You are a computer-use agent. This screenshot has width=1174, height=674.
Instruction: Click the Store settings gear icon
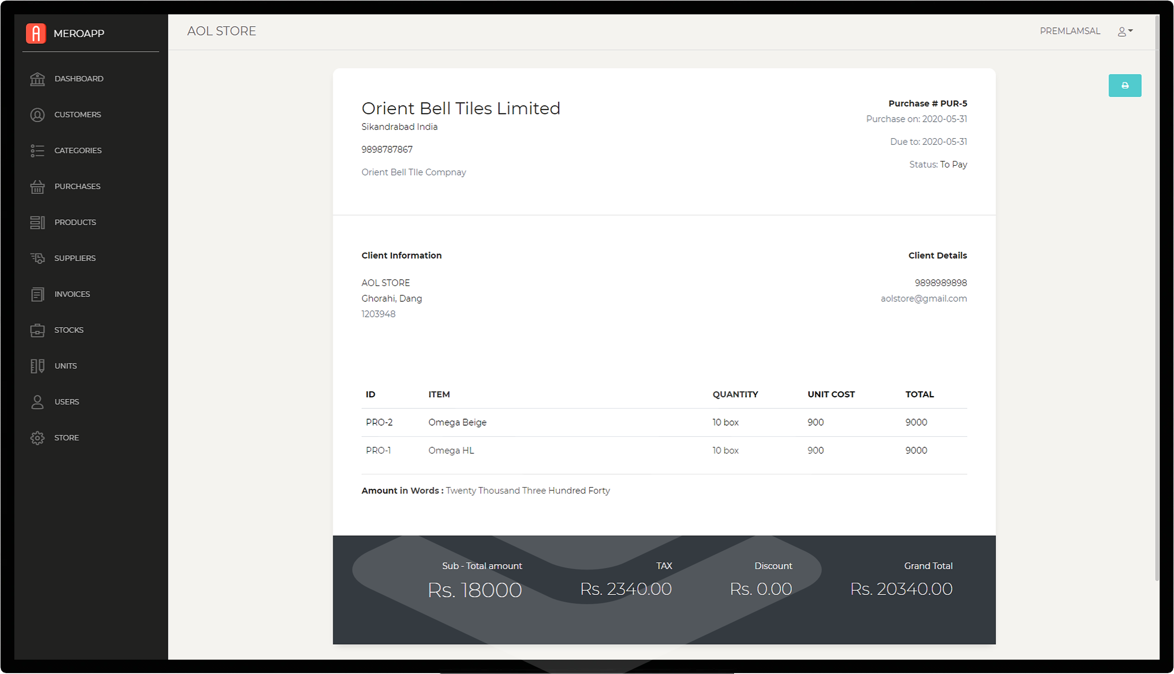37,438
